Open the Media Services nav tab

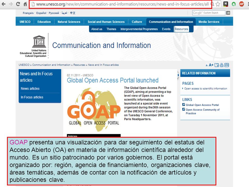click(x=209, y=22)
